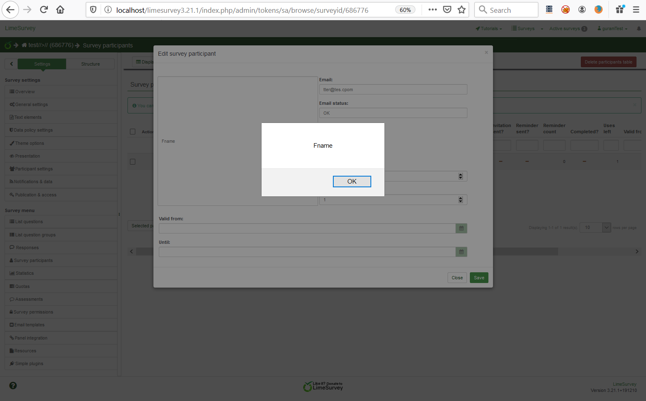This screenshot has width=646, height=401.
Task: Bookmark this page with the star
Action: point(462,10)
